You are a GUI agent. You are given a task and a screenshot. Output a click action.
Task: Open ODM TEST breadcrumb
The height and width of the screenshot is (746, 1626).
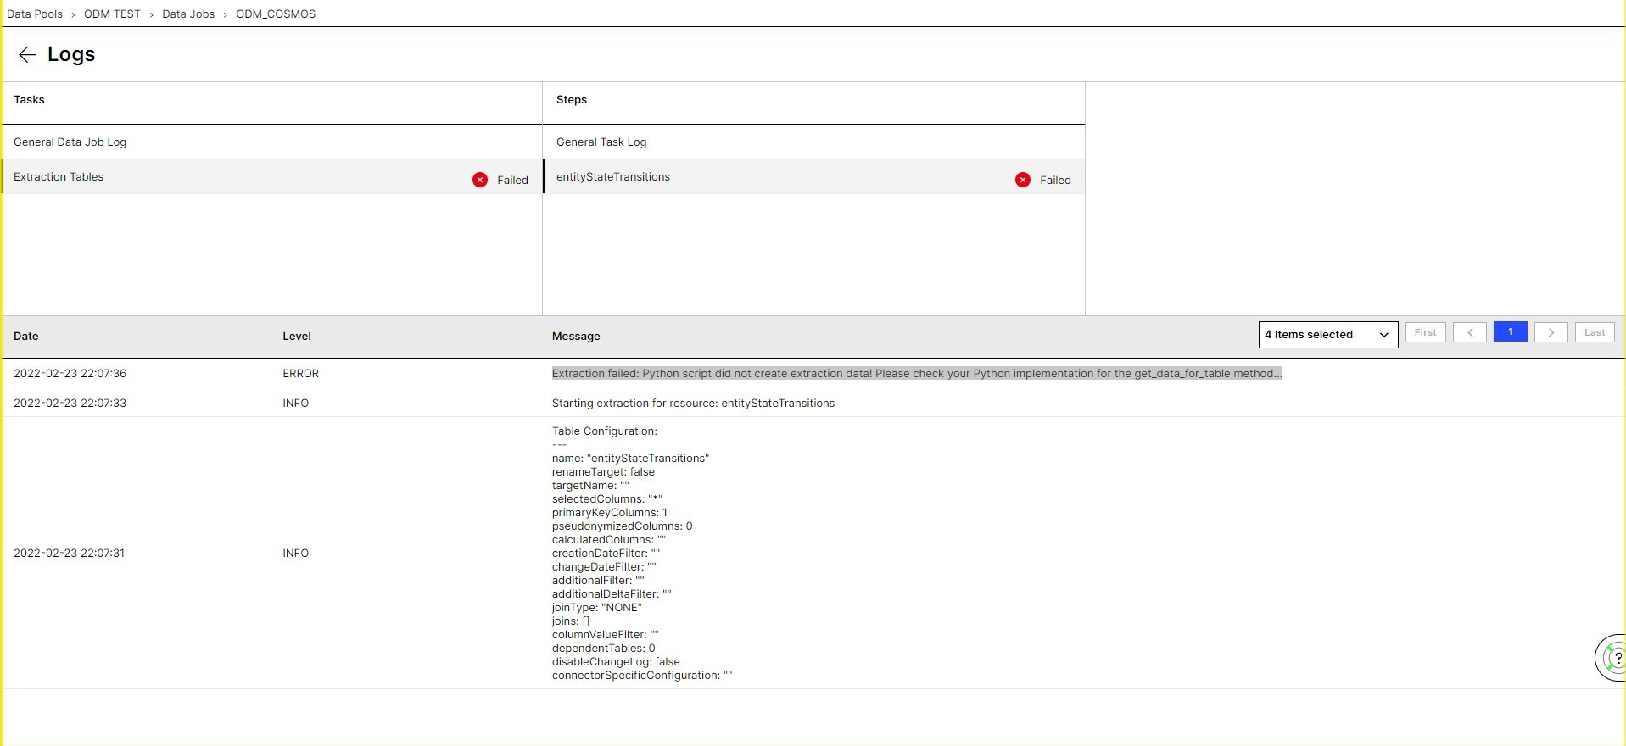pos(112,14)
